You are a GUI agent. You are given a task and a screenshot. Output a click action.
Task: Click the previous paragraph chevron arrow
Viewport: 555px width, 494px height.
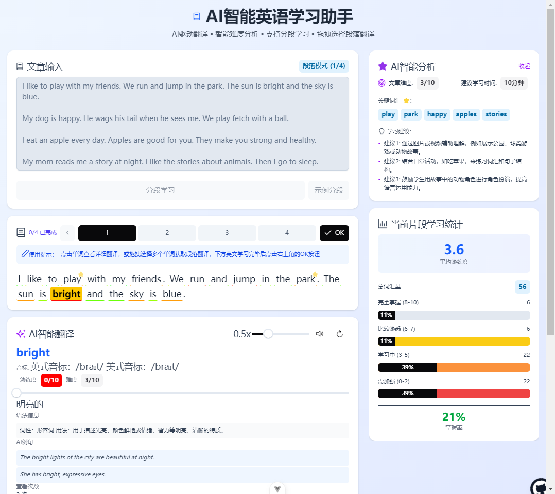pyautogui.click(x=67, y=233)
